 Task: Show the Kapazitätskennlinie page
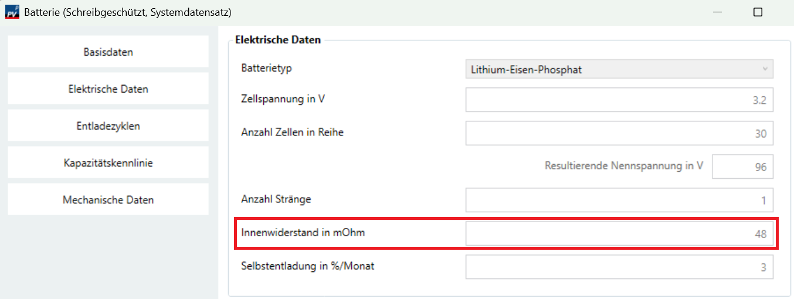108,163
